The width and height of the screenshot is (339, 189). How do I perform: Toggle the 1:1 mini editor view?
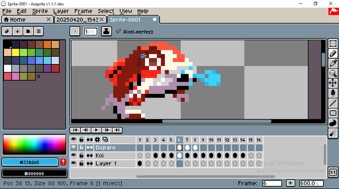pyautogui.click(x=333, y=172)
